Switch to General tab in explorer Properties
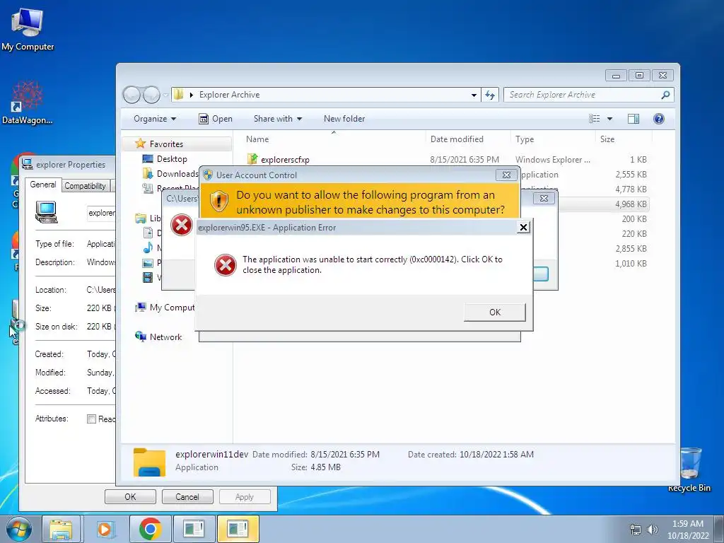Viewport: 724px width, 543px height. click(43, 185)
